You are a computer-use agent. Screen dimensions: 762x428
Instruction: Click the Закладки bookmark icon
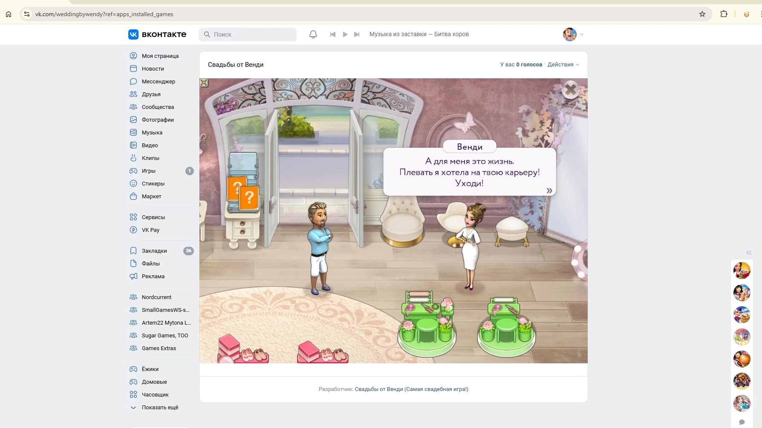(x=133, y=251)
